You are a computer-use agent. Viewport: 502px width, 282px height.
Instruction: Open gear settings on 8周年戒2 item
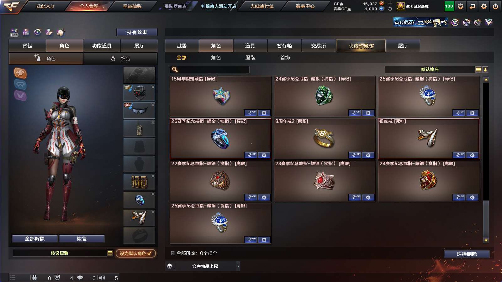click(x=368, y=155)
